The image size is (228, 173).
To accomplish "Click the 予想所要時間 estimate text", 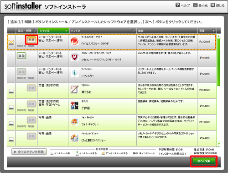I will [171, 150].
